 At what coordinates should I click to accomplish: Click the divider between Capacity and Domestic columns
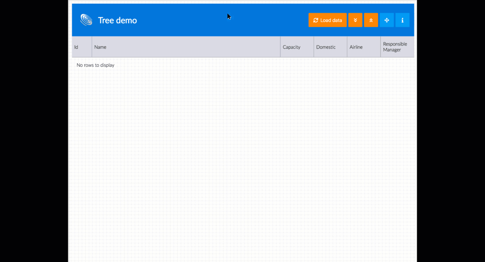pos(314,47)
